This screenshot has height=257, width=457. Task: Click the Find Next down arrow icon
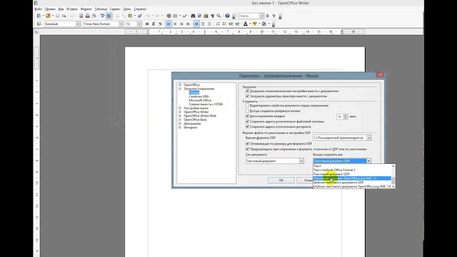coord(268,16)
